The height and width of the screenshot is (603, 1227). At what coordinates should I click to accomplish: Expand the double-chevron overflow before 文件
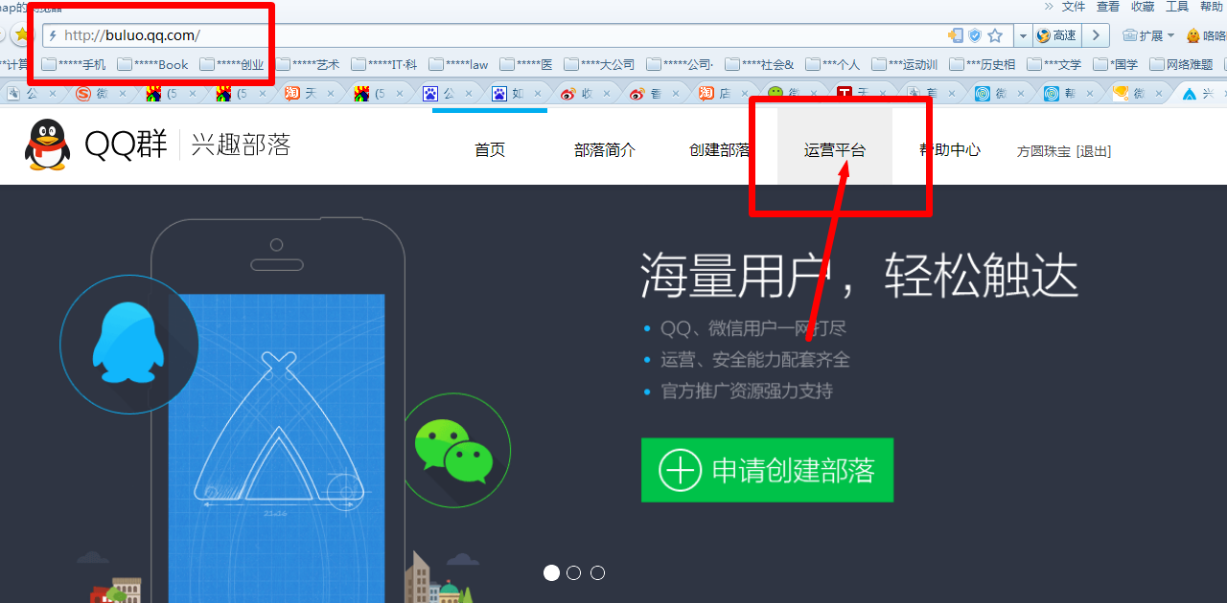(x=1048, y=7)
